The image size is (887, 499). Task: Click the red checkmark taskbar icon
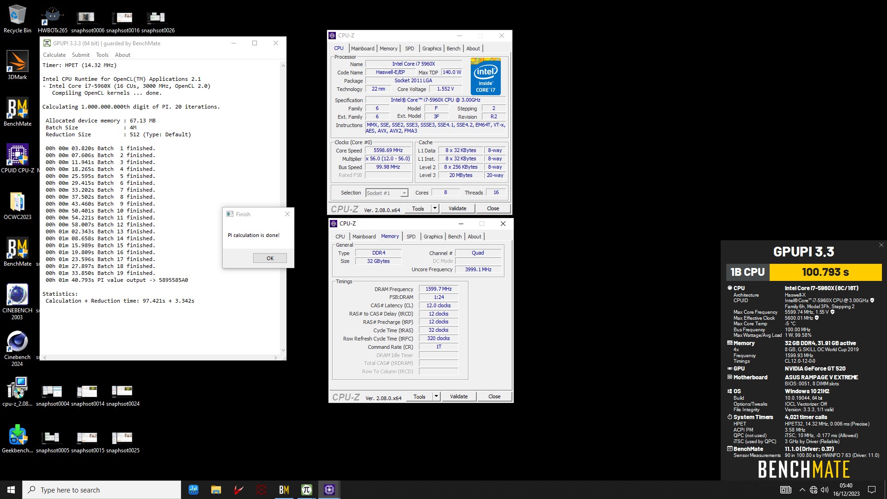[x=238, y=490]
